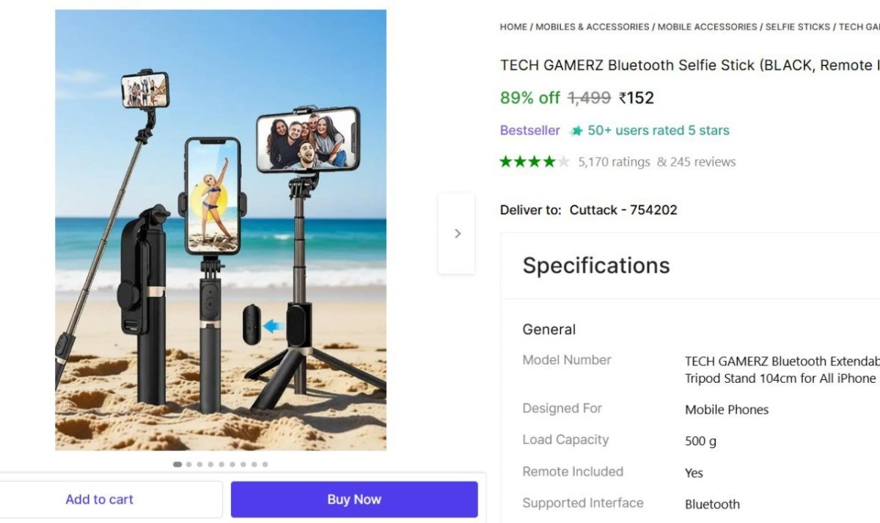880x523 pixels.
Task: Click the green "89% off" discount label
Action: point(529,97)
